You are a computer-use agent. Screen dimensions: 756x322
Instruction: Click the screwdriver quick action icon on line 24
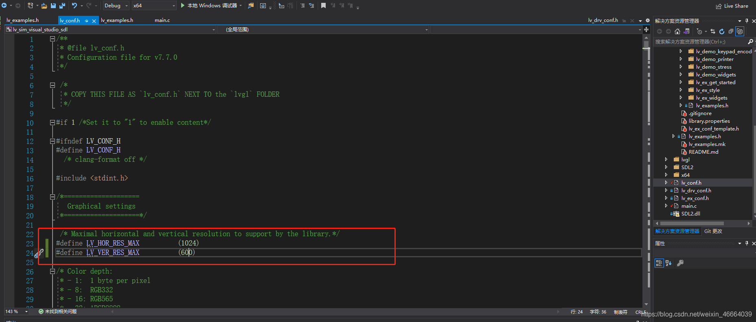click(39, 253)
